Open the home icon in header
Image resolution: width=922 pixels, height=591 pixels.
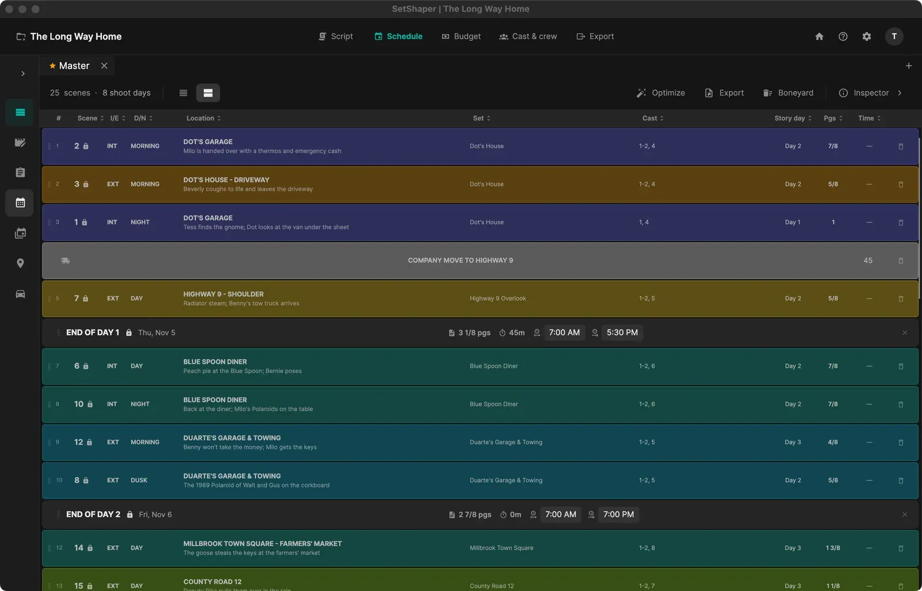coord(819,36)
